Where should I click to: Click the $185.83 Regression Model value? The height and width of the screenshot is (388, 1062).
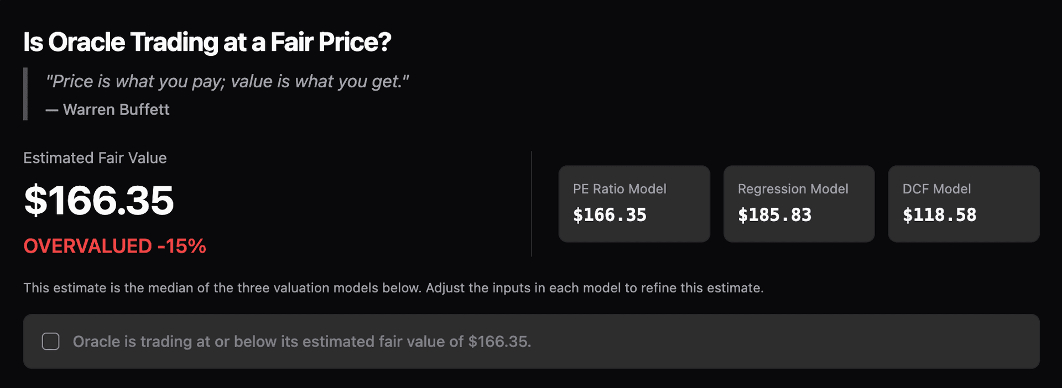[774, 215]
